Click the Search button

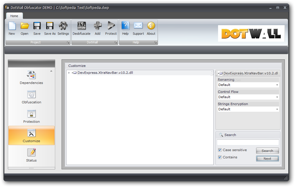[267, 151]
